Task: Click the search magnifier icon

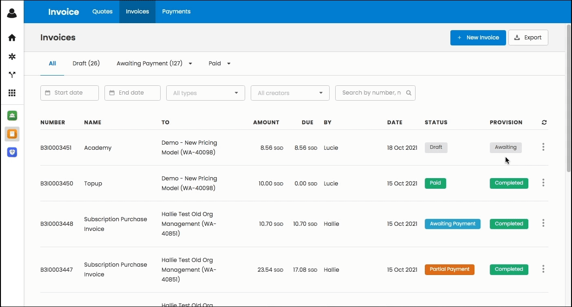Action: pos(409,93)
